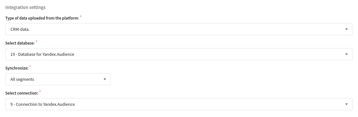
Task: Open the Select database combo box
Action: (179, 54)
